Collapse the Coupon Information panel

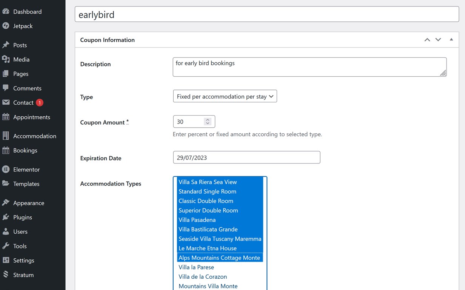tap(451, 40)
